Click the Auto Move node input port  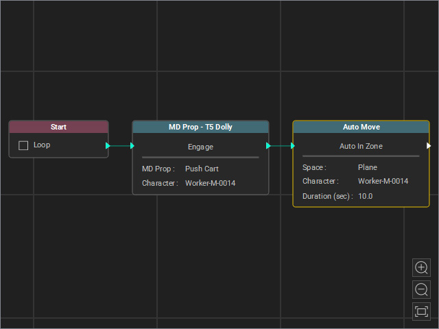(293, 145)
